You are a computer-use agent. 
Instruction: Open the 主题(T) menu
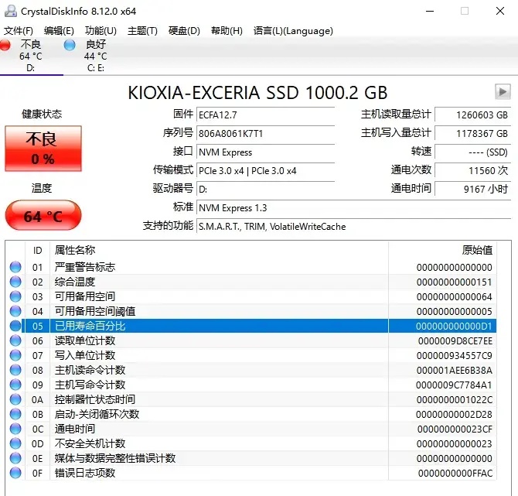click(142, 31)
